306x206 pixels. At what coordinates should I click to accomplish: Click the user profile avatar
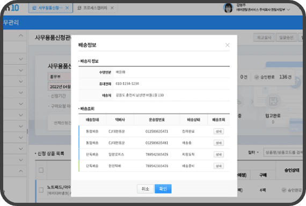(x=228, y=8)
